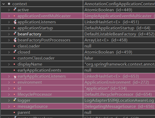Select the lifecycleProcessor variable row

(x=78, y=94)
